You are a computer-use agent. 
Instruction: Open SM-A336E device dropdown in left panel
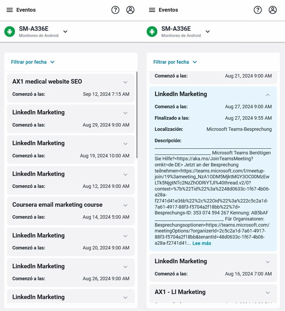65,32
